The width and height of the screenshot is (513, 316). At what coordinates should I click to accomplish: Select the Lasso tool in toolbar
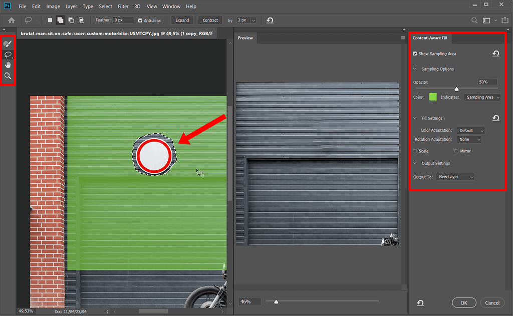(x=8, y=55)
